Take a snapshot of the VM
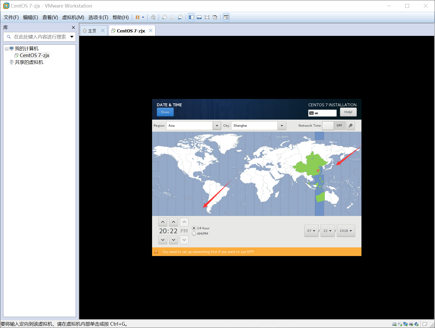 pyautogui.click(x=164, y=18)
